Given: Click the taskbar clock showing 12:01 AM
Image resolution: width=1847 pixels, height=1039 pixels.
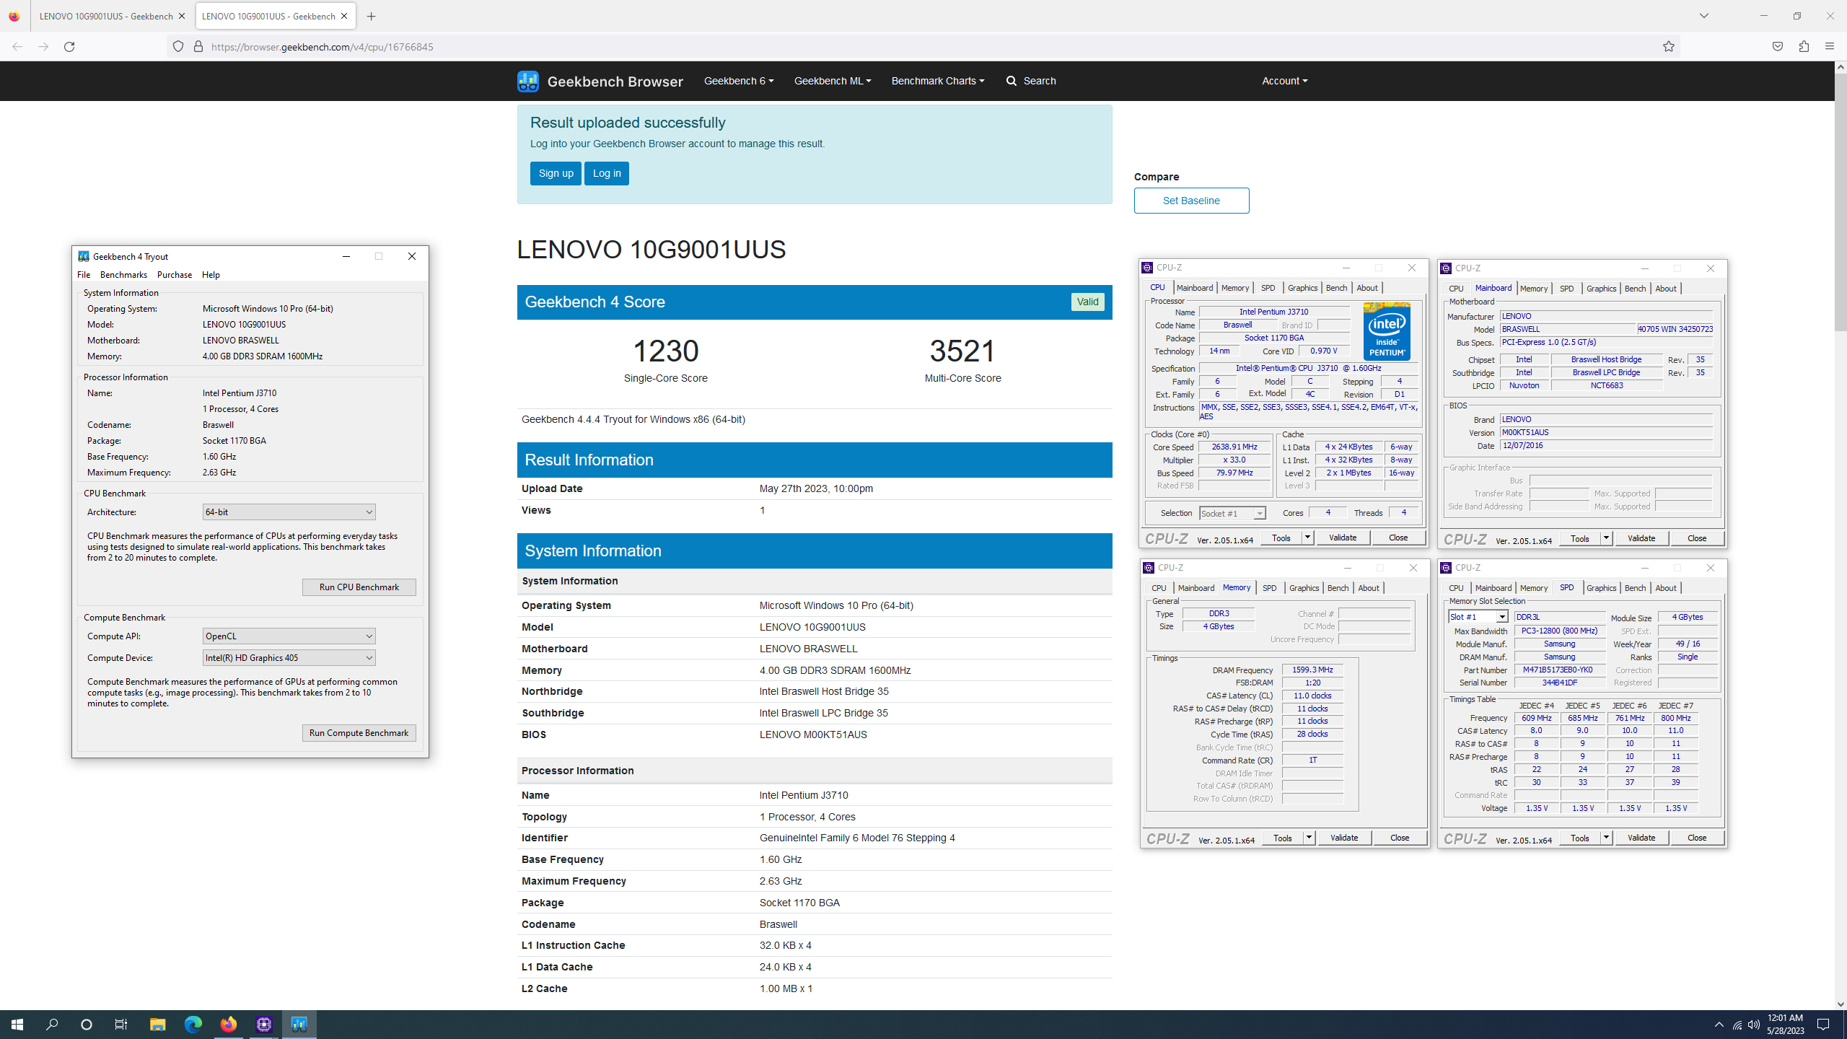Looking at the screenshot, I should click(1786, 1025).
